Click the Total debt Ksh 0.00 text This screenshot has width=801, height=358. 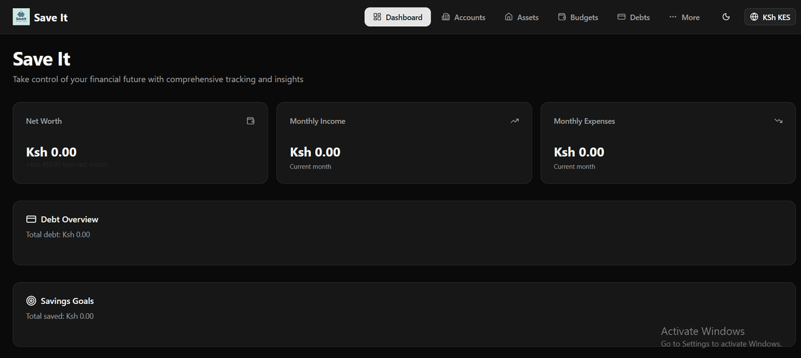58,235
